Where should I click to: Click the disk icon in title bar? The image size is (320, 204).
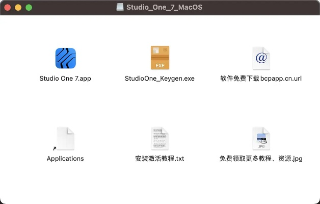pyautogui.click(x=120, y=7)
